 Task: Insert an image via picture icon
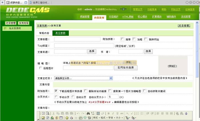pos(43,118)
